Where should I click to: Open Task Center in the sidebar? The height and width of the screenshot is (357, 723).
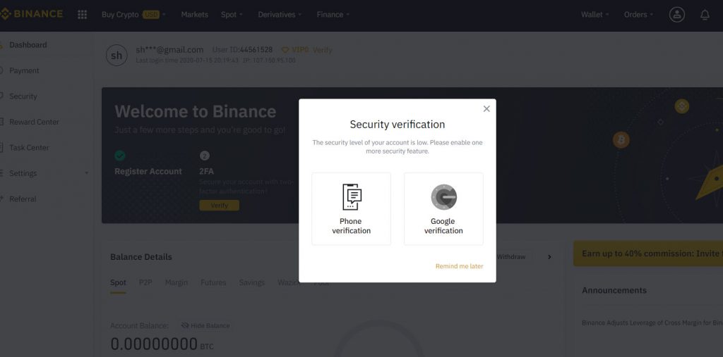tap(29, 148)
